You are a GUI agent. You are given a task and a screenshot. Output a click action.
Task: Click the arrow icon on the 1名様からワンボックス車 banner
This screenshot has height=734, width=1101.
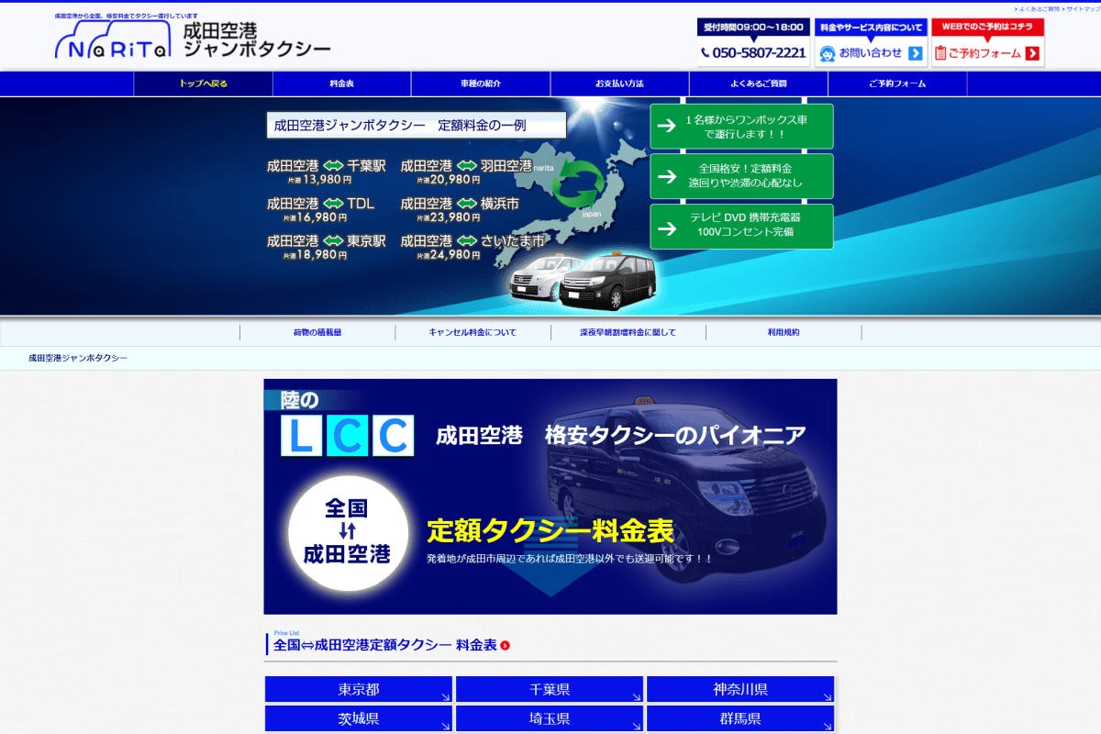click(x=667, y=127)
